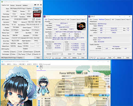Open the GPU-Z hamburger menu icon
Viewport: 133px width, 106px height.
[41, 5]
